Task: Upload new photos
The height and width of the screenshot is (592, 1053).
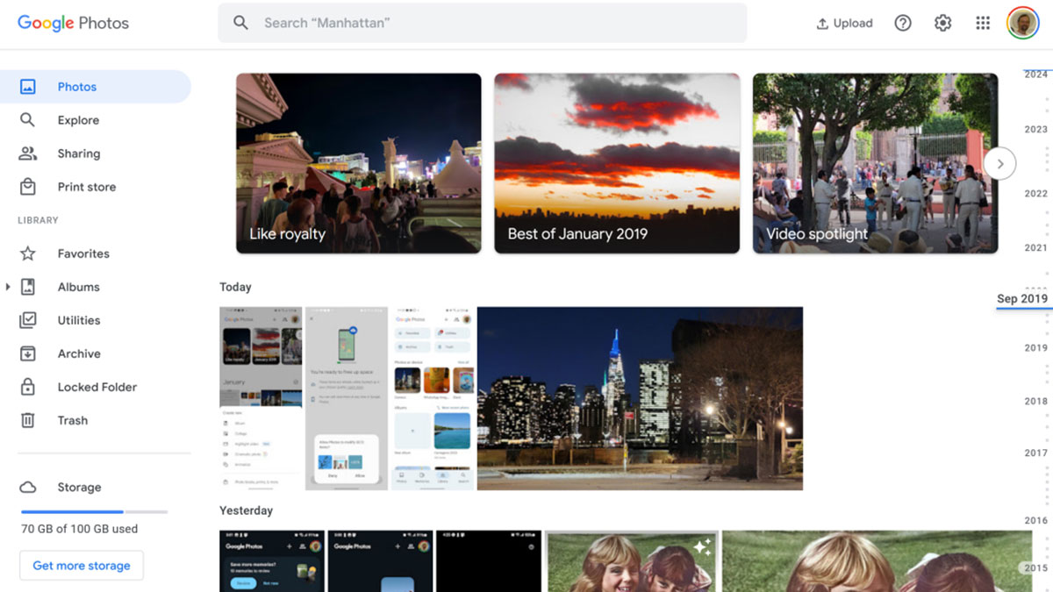Action: [x=844, y=23]
